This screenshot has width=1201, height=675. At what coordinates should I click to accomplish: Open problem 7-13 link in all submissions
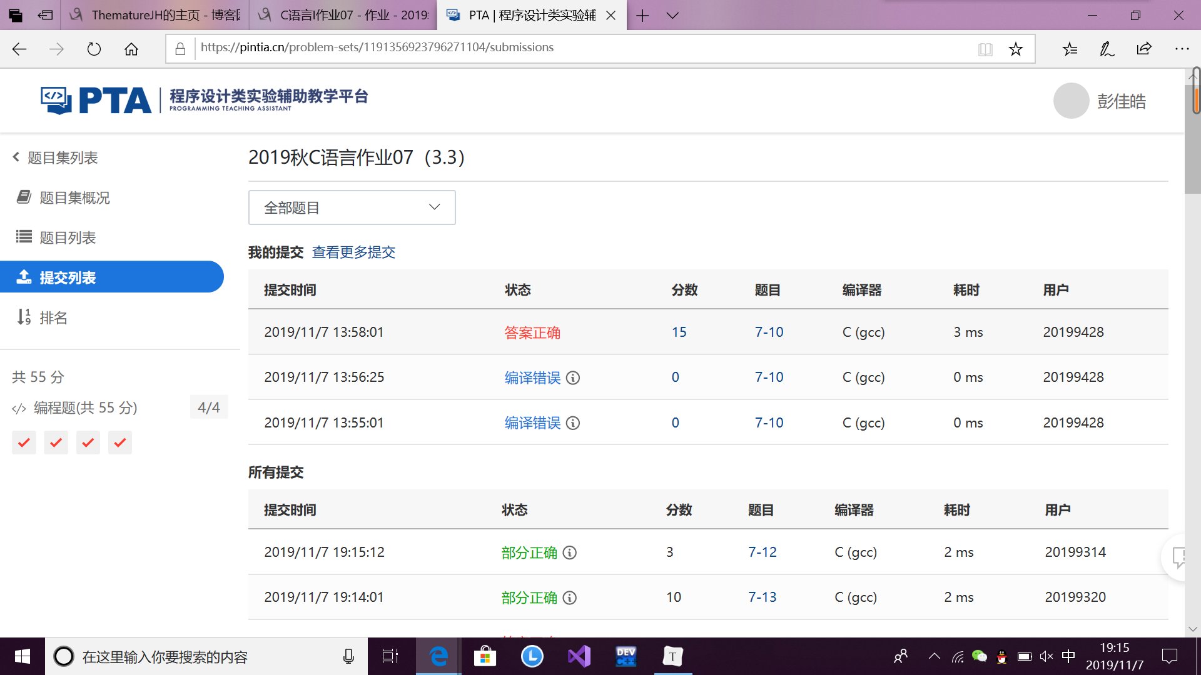coord(762,597)
